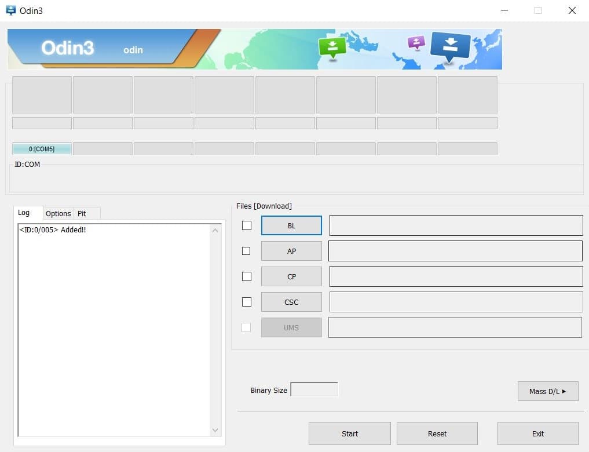This screenshot has width=589, height=452.
Task: Click the log scrollbar down arrow
Action: point(215,430)
